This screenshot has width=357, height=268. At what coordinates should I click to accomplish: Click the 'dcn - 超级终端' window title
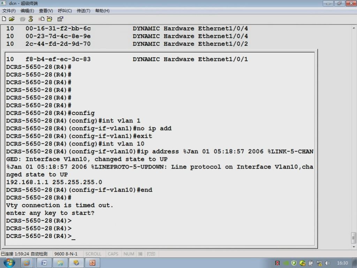[x=23, y=3]
